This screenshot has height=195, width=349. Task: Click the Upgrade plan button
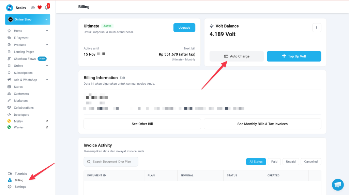(x=184, y=28)
